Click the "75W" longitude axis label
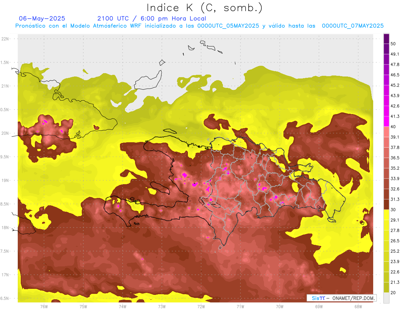402x311 pixels. (83, 307)
